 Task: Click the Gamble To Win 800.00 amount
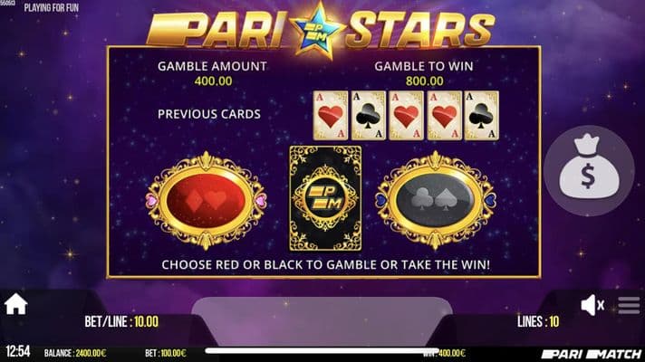425,81
